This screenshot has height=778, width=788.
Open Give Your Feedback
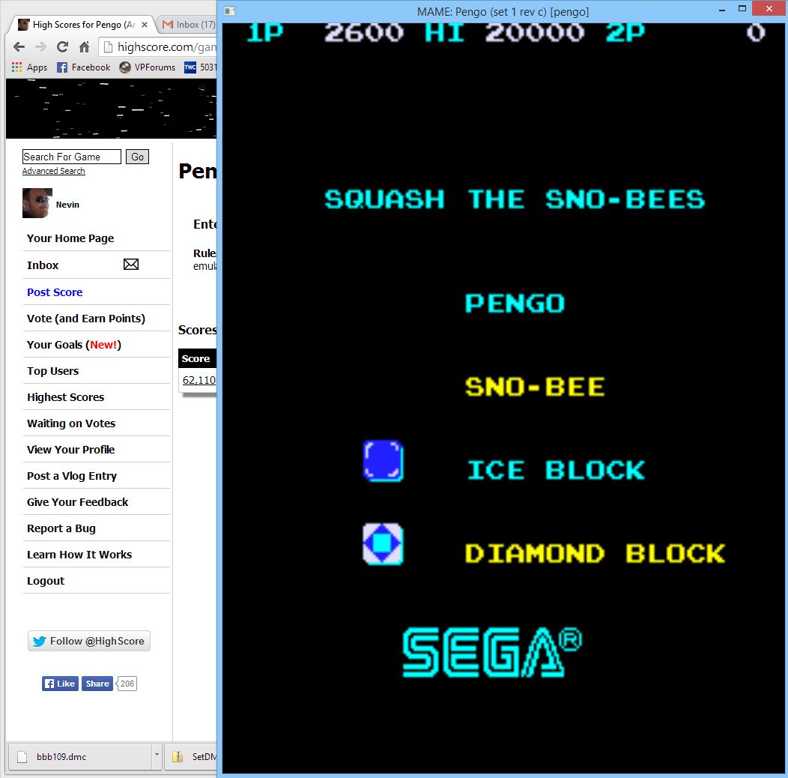pyautogui.click(x=77, y=502)
